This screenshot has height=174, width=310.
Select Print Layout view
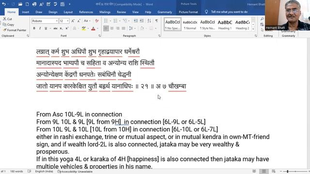(264, 171)
